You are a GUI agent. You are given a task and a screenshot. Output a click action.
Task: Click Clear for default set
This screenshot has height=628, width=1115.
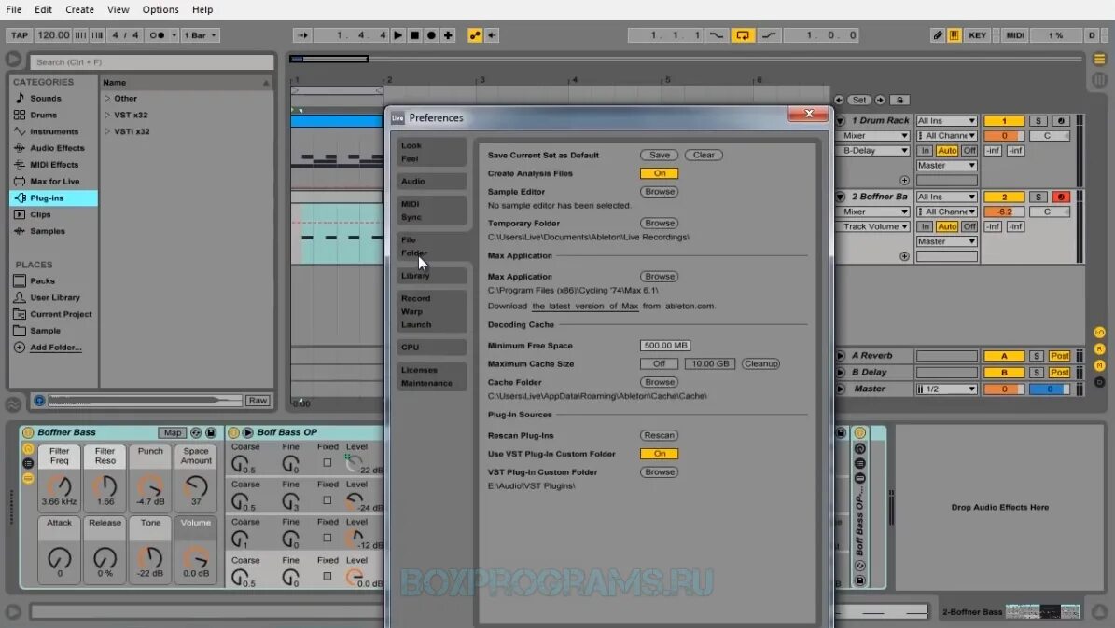coord(704,155)
